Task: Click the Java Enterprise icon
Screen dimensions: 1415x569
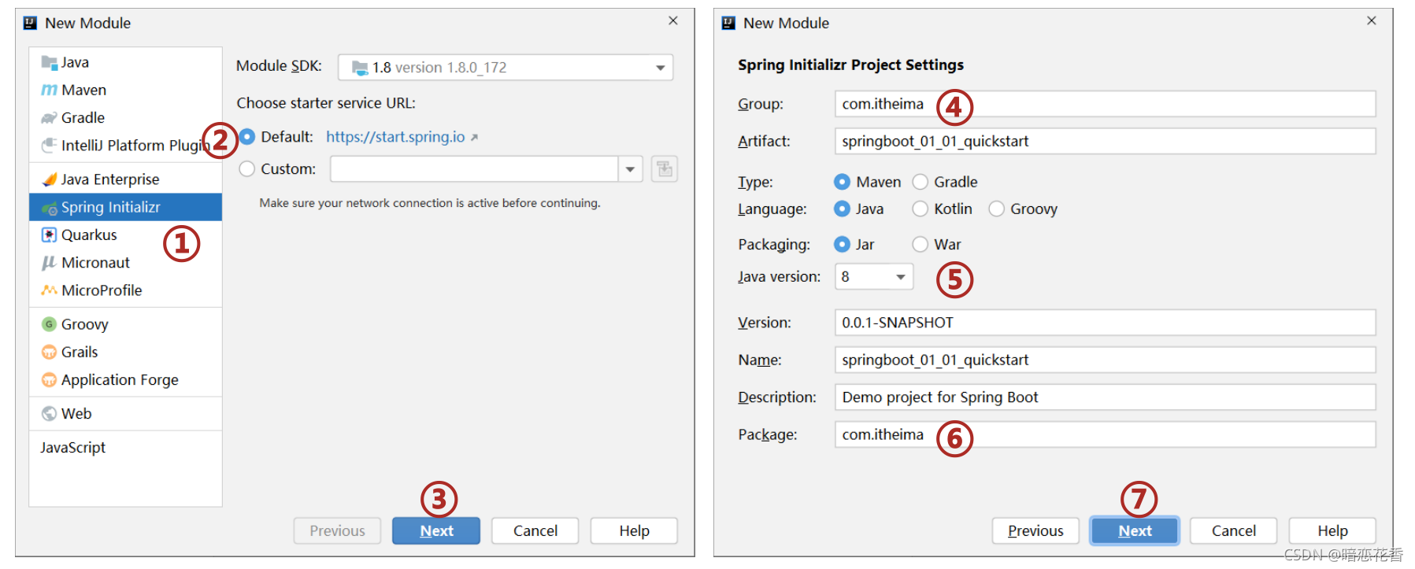Action: point(49,179)
